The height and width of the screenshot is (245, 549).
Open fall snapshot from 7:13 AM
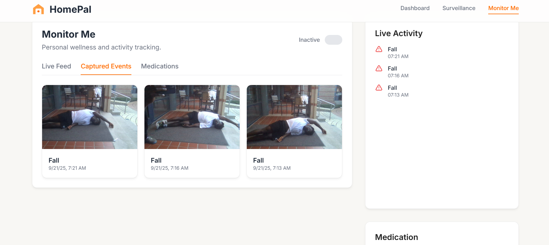click(x=294, y=117)
